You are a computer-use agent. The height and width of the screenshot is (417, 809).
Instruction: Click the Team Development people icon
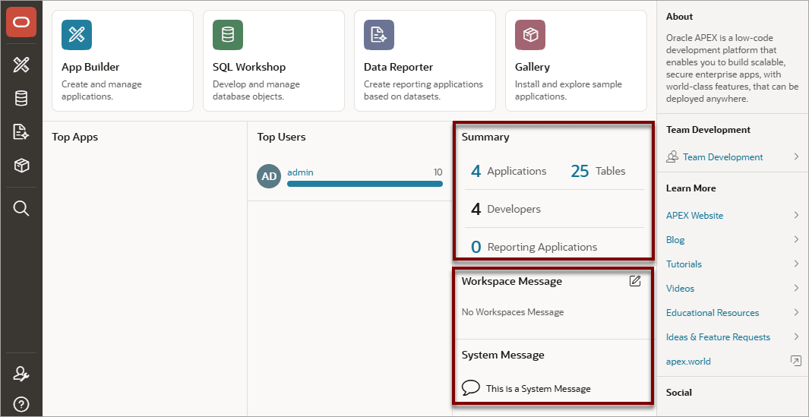point(672,157)
